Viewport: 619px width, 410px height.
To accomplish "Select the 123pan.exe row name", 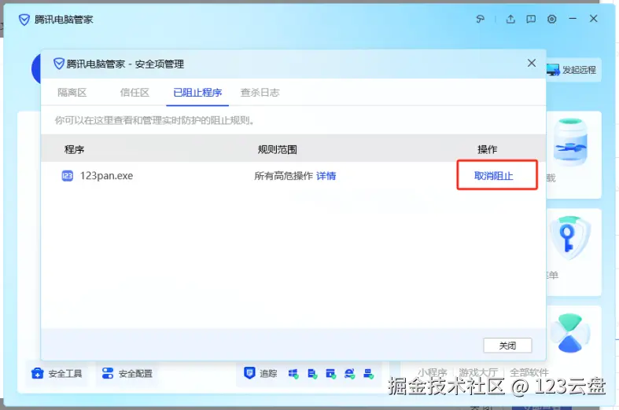I will point(107,175).
